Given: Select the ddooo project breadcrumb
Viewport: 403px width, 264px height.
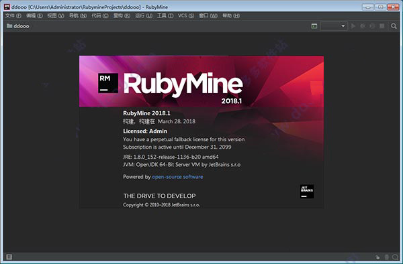Looking at the screenshot, I should (x=18, y=26).
